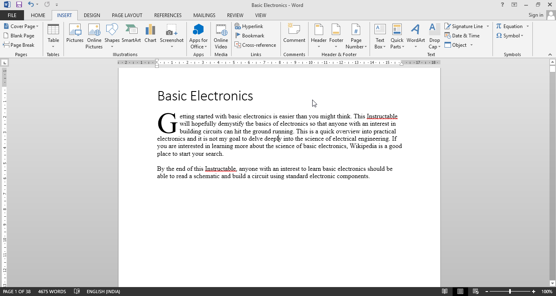
Task: Open Drop Cap options
Action: click(435, 36)
